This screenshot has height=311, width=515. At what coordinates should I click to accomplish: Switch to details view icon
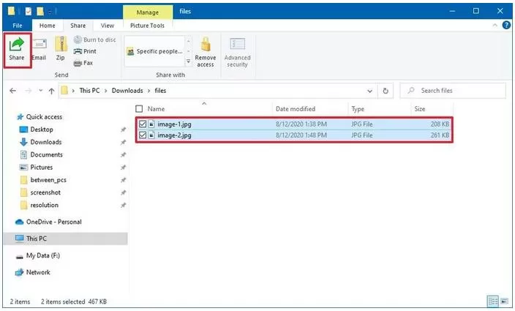(x=493, y=301)
